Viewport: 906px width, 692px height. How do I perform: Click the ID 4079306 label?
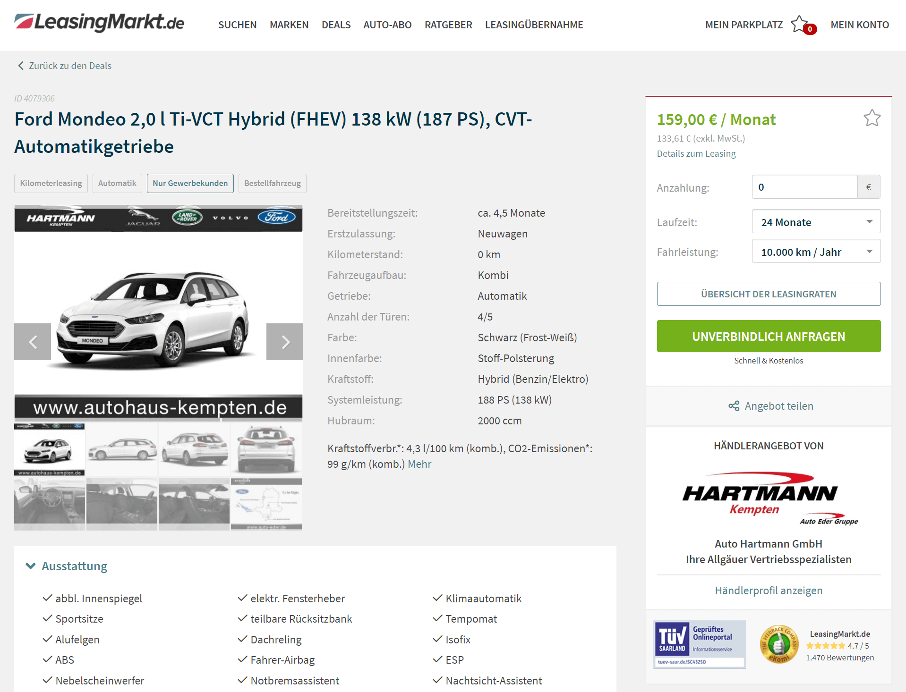click(34, 98)
